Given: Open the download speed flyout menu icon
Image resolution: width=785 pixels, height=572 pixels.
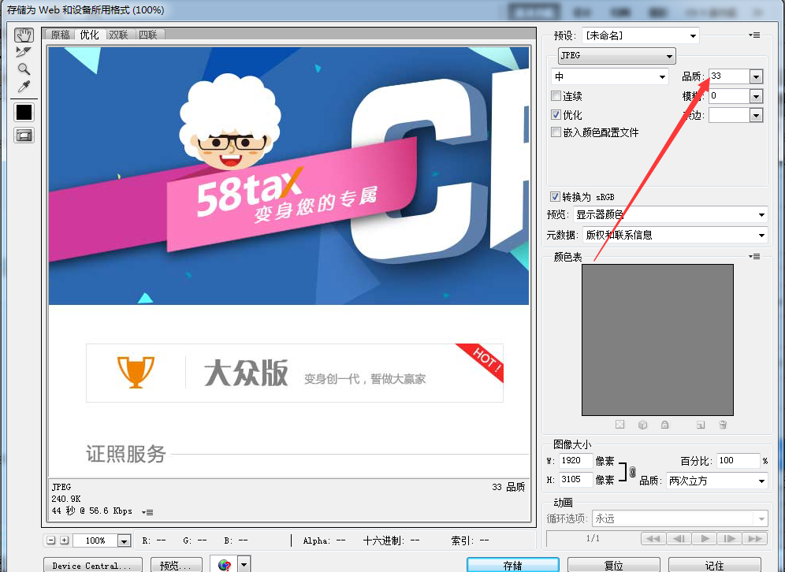Looking at the screenshot, I should point(147,512).
